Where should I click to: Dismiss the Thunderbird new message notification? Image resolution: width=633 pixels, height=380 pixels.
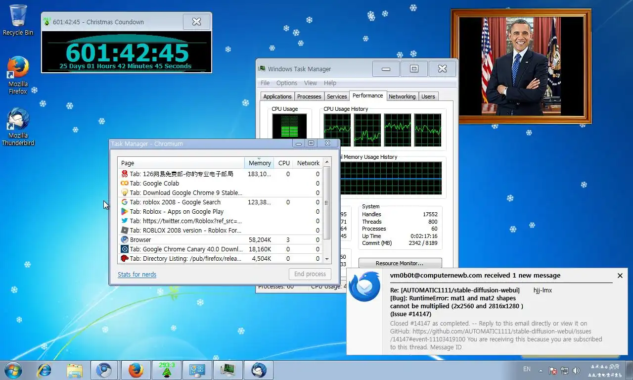pyautogui.click(x=620, y=276)
